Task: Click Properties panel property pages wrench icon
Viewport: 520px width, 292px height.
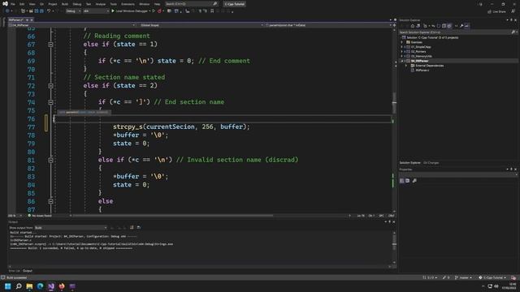Action: click(414, 181)
